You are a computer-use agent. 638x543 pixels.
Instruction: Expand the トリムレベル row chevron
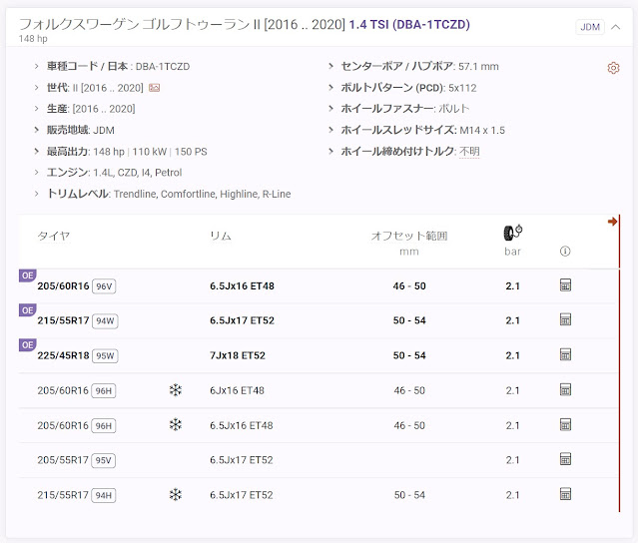coord(37,194)
